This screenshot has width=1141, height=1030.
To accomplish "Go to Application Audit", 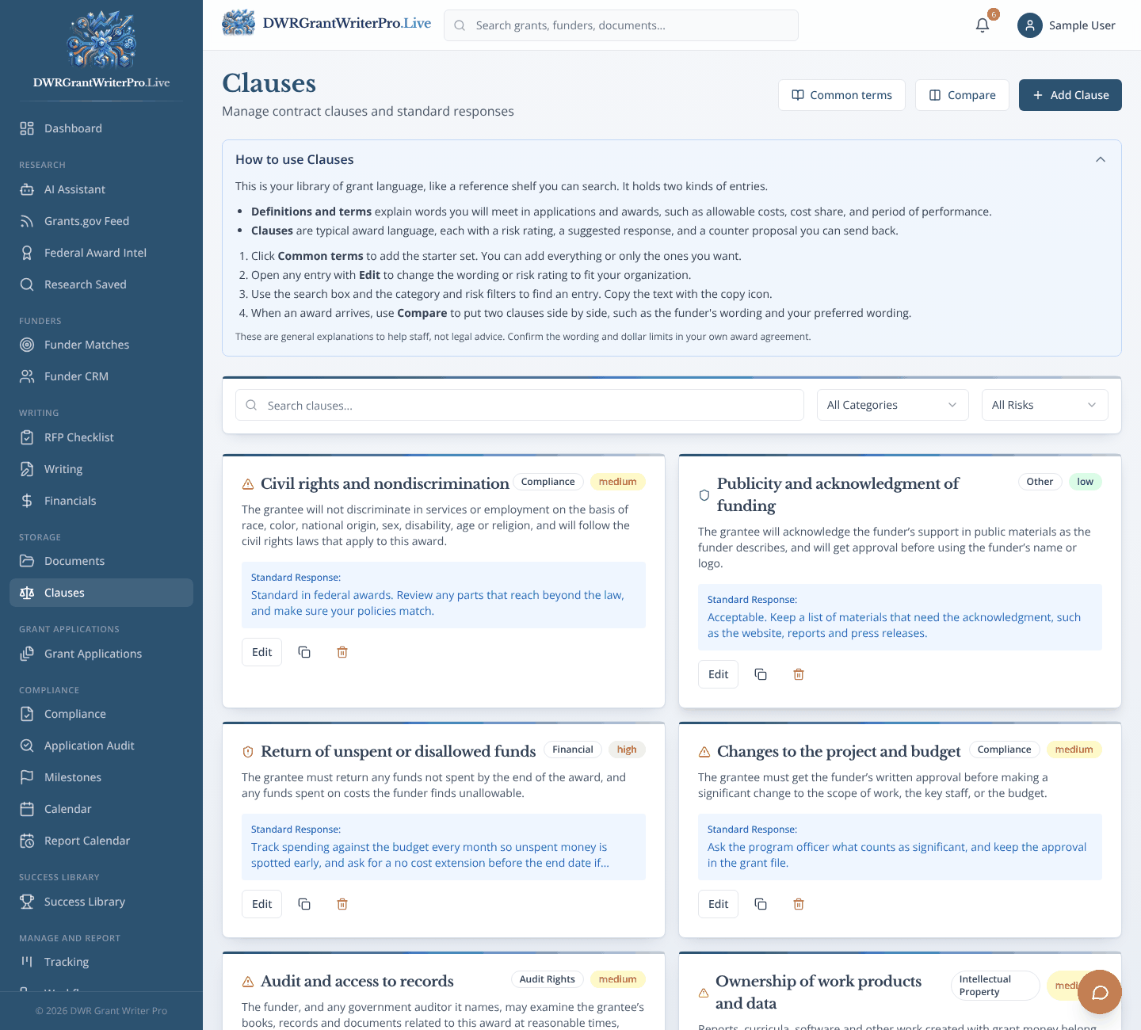I will coord(101,746).
